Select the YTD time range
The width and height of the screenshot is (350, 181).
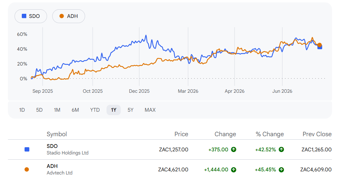click(95, 110)
